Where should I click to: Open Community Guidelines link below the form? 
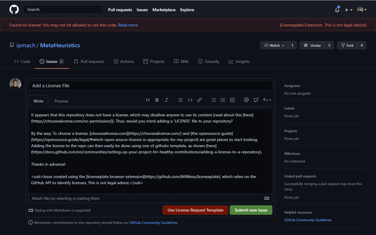154,223
